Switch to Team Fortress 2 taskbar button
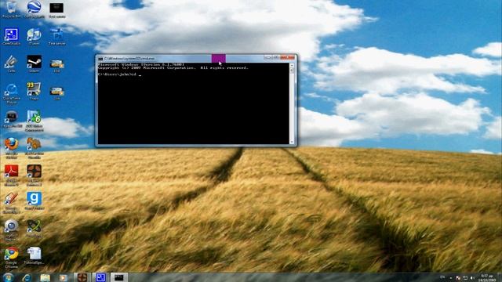 pos(82,277)
